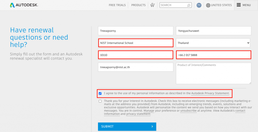This screenshot has width=258, height=132.
Task: Open the shopping cart icon
Action: (x=152, y=5)
